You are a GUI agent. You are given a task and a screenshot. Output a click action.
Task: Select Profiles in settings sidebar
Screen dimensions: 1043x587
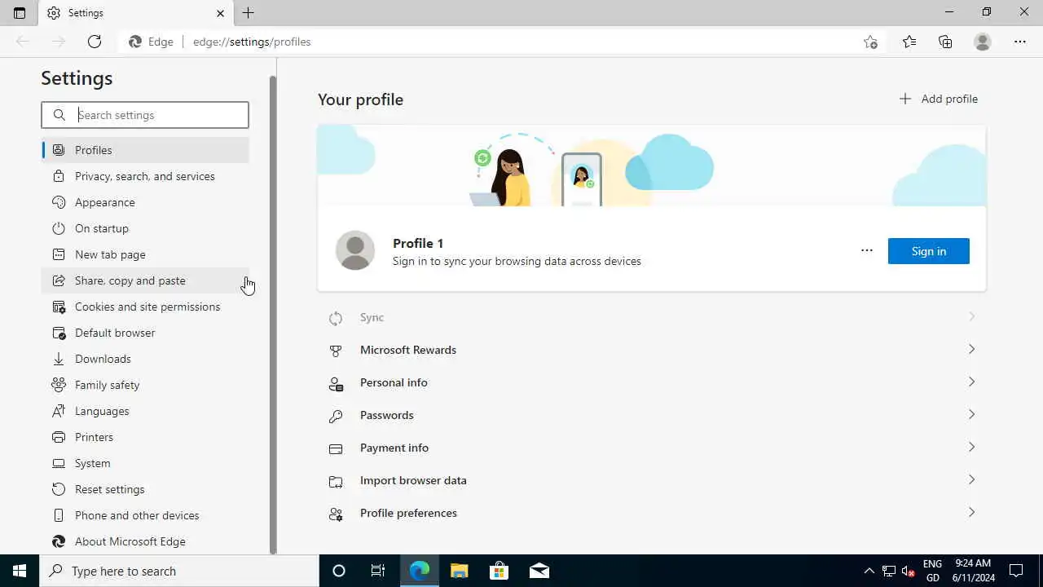tap(145, 150)
